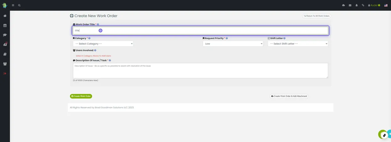Click the All Rights Reserved footer text
Image resolution: width=391 pixels, height=142 pixels.
pos(102,107)
